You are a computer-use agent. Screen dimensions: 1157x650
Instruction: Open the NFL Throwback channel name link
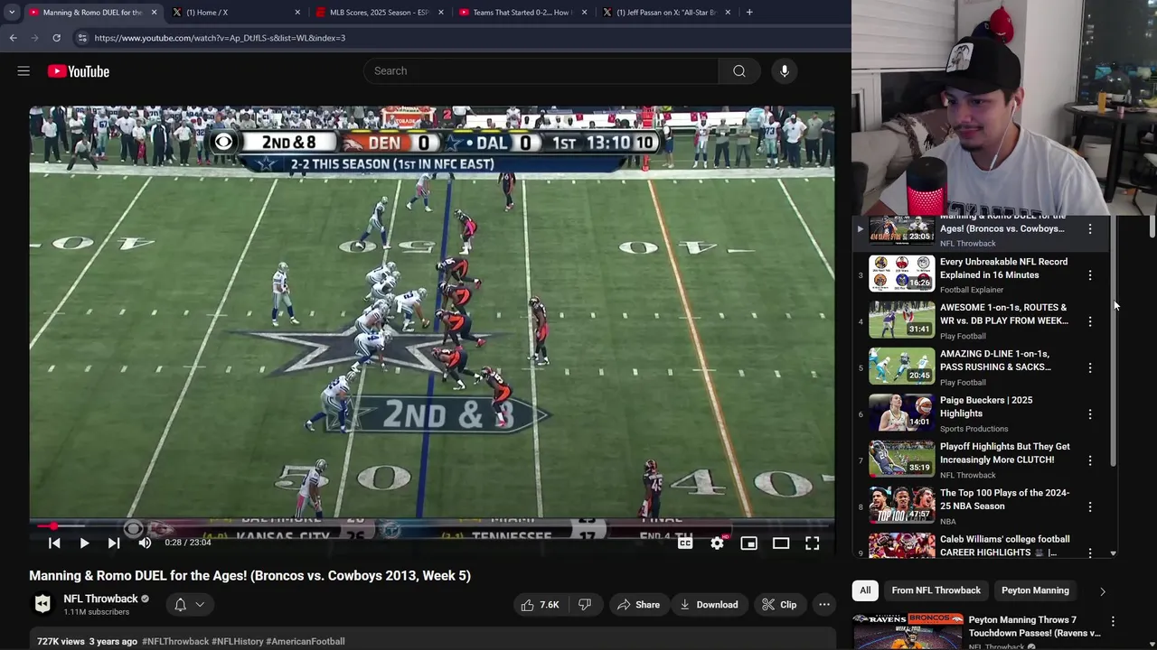tap(100, 599)
